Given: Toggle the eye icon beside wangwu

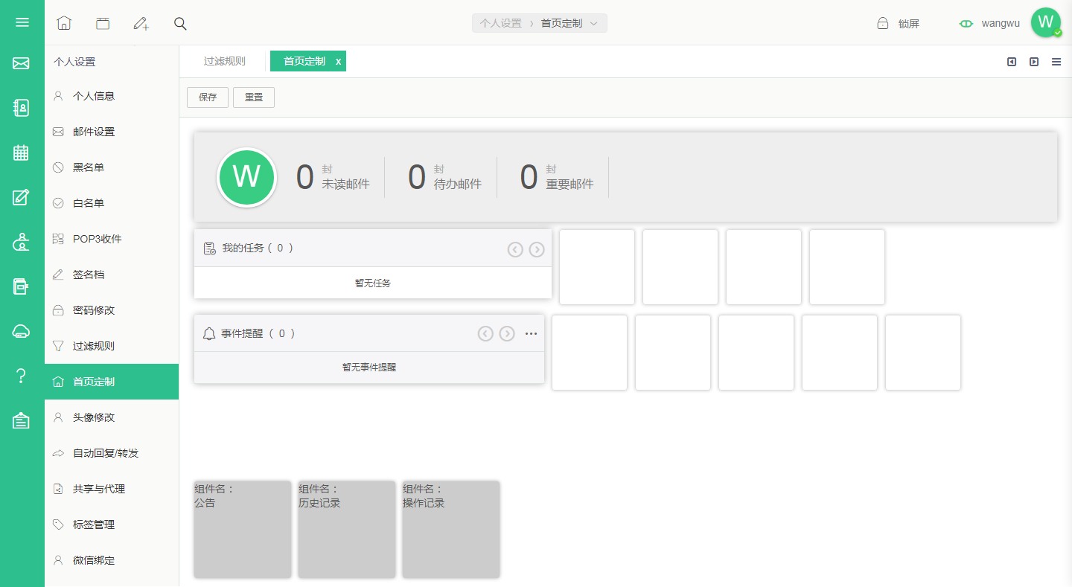Looking at the screenshot, I should pyautogui.click(x=966, y=24).
